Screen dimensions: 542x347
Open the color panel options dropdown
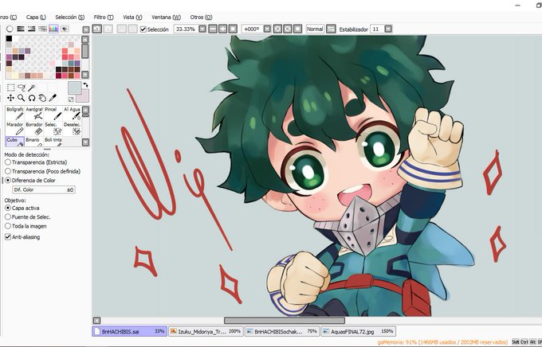point(86,29)
